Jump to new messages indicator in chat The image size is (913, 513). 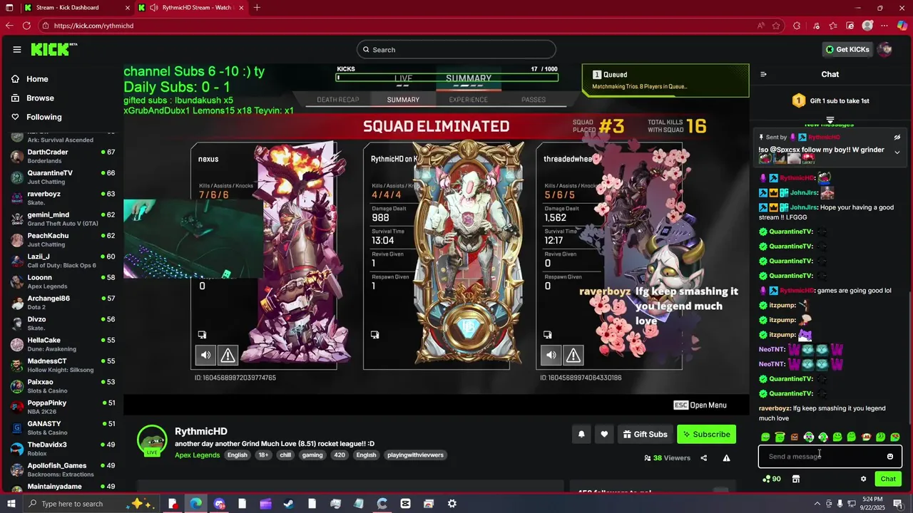pos(829,124)
